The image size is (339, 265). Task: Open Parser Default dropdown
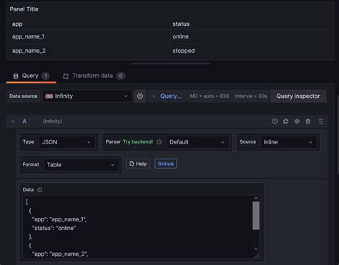point(197,142)
